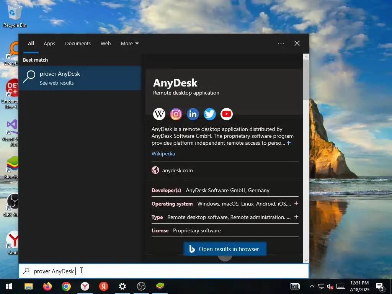Expand the Type row details
This screenshot has height=294, width=392.
296,217
